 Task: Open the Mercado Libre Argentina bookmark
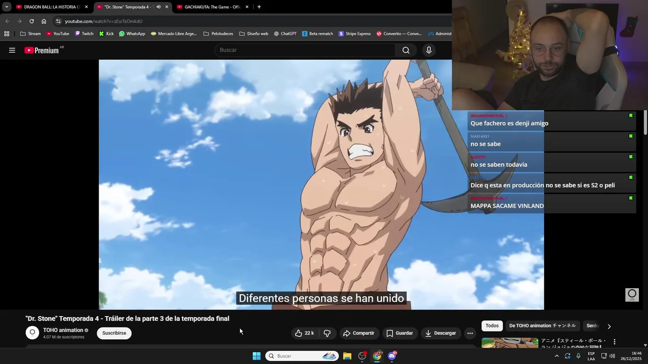tap(174, 34)
